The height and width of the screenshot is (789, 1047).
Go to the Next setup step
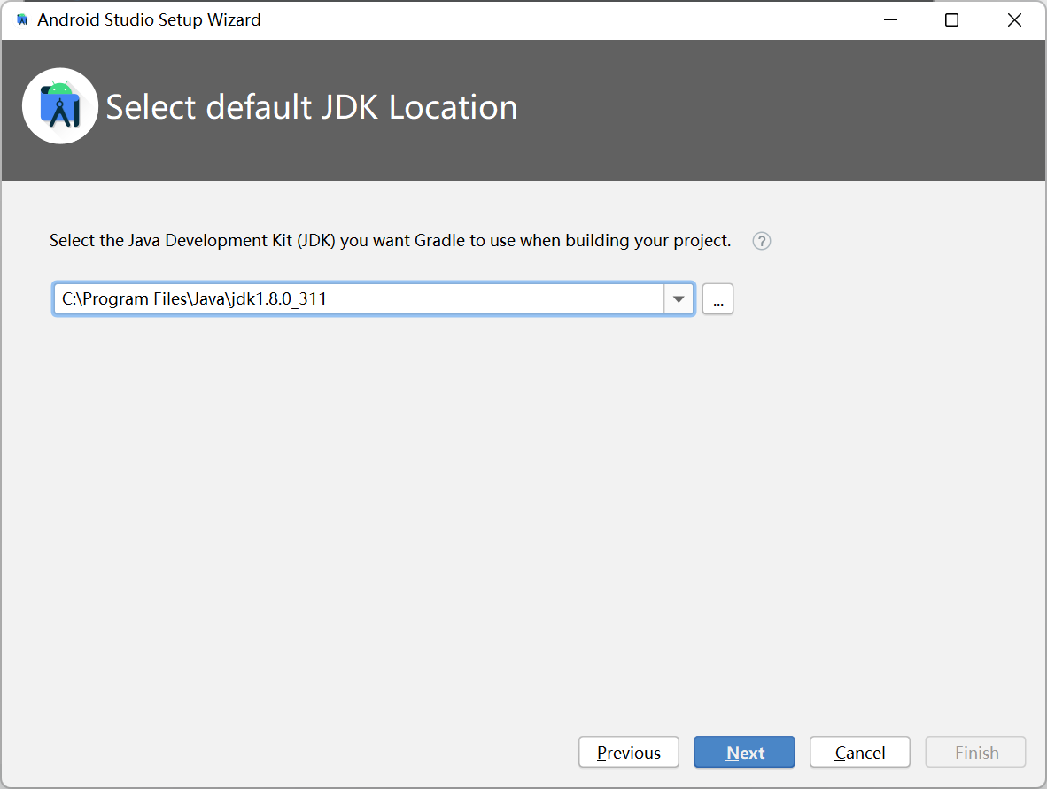(745, 753)
